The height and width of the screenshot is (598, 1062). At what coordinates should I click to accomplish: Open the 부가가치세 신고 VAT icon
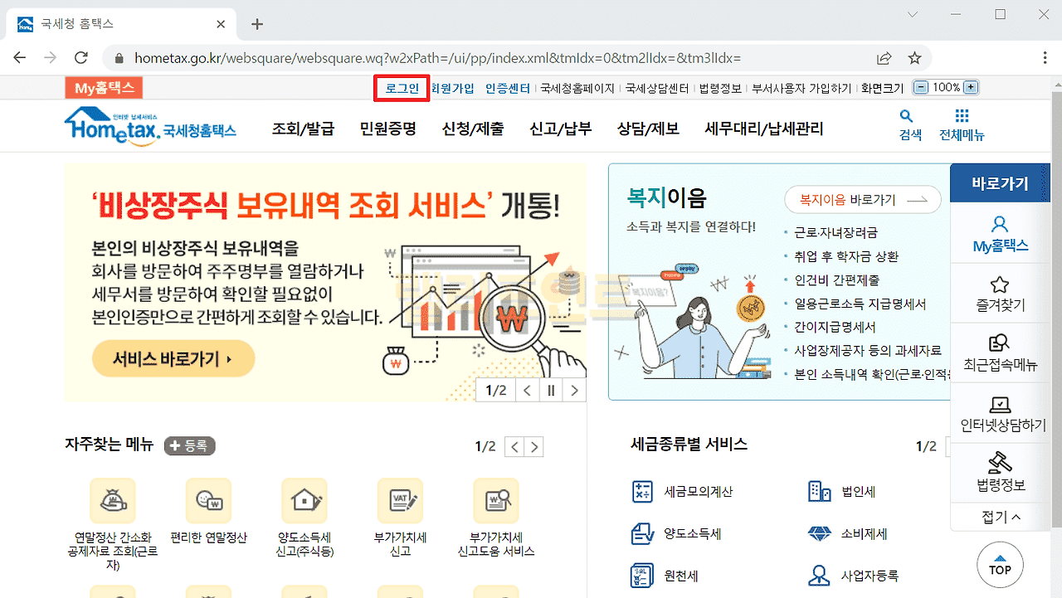(x=400, y=500)
